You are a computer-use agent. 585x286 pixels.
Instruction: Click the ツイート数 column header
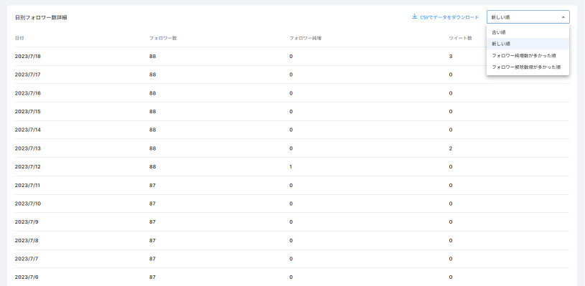[460, 39]
